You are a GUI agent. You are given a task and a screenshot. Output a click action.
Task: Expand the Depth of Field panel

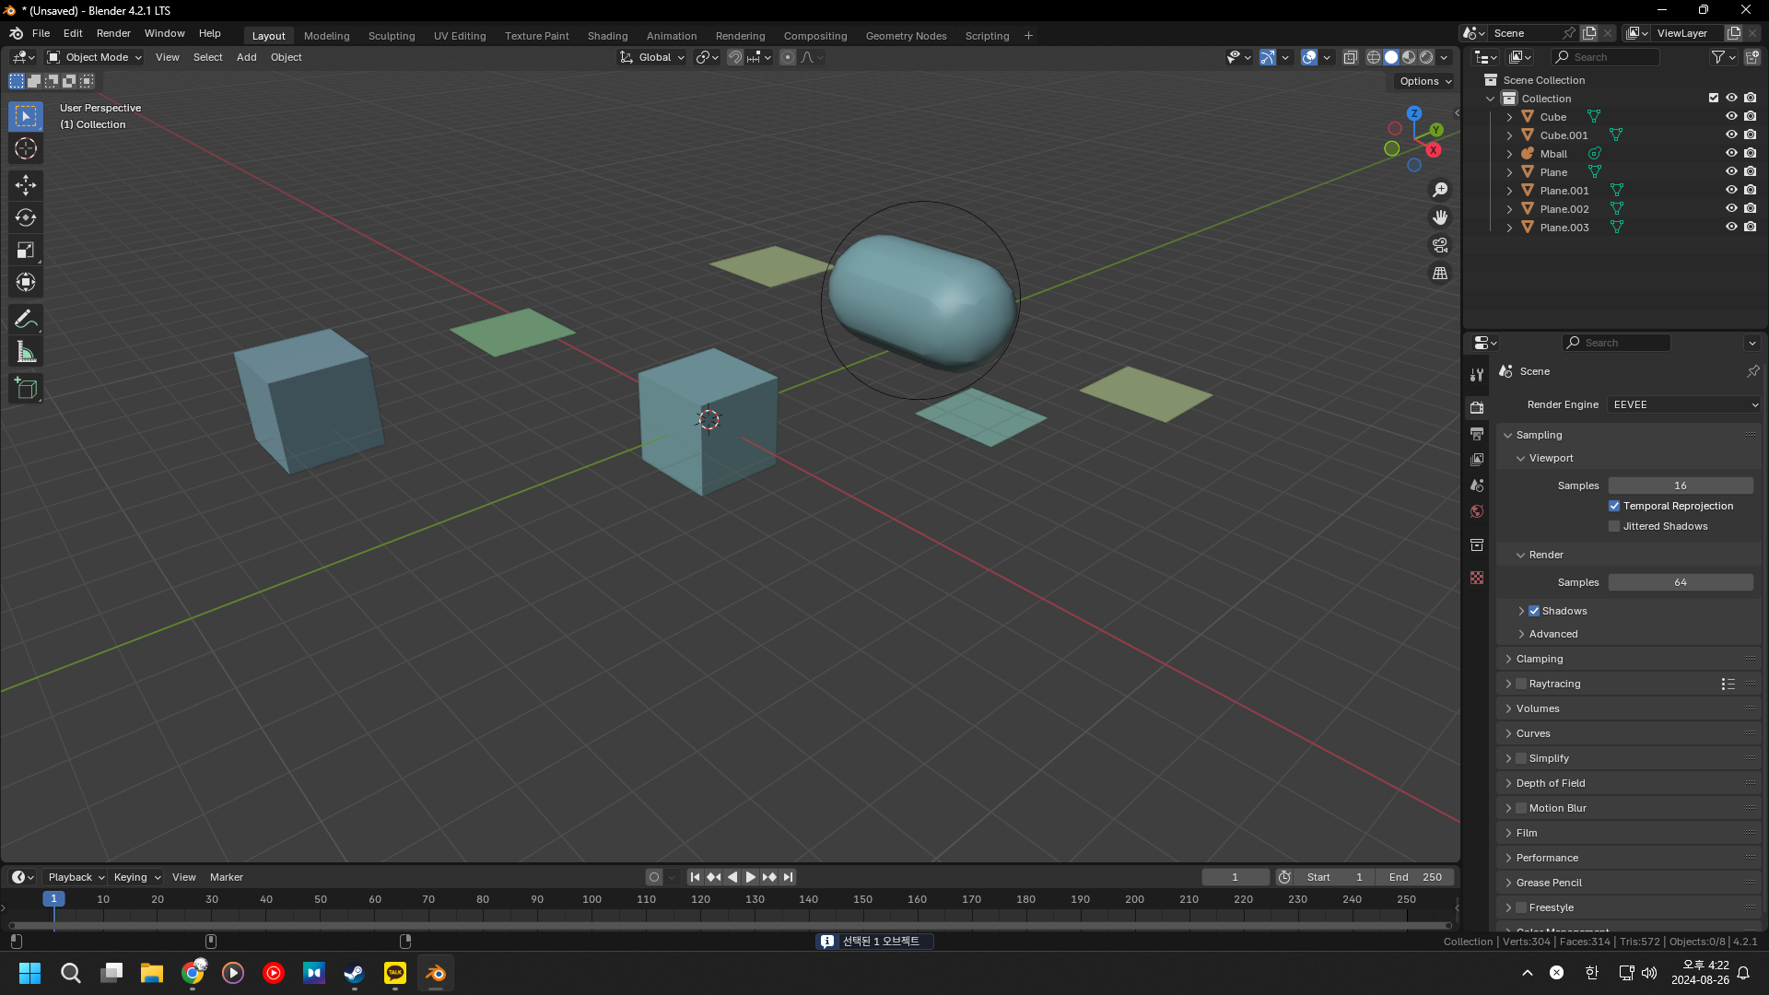coord(1551,783)
